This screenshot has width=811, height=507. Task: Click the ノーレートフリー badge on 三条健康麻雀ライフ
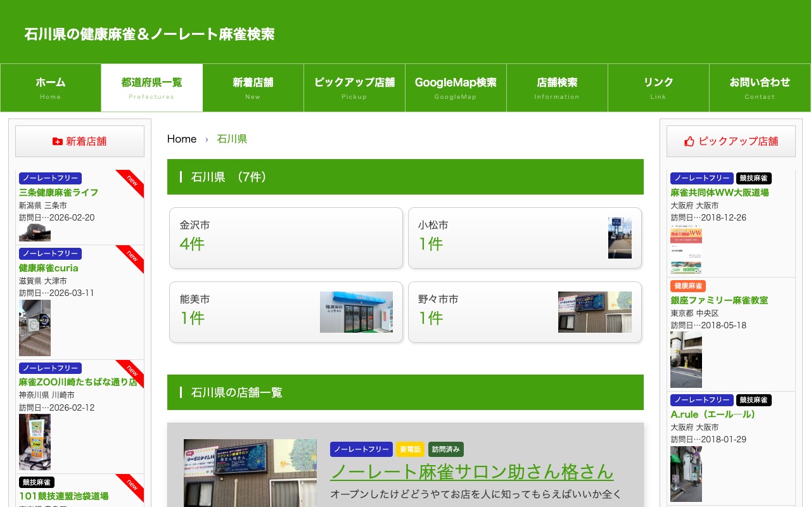(50, 178)
